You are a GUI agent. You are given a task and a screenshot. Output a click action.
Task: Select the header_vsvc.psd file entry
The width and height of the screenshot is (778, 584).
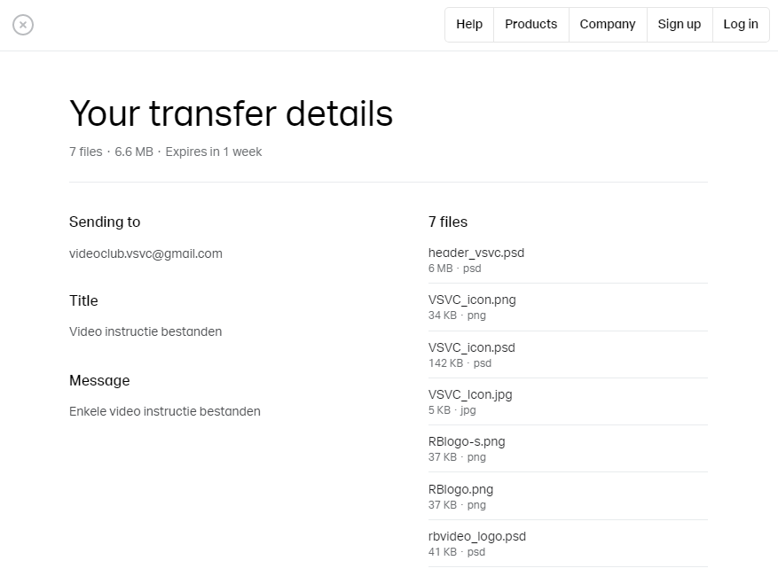pyautogui.click(x=568, y=260)
